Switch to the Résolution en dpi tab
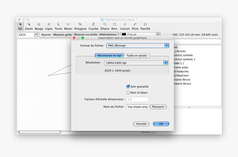Viewport: 238px width, 157px height. point(110,56)
